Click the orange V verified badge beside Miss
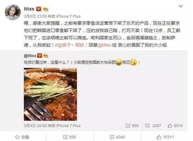This screenshot has width=193, height=141. click(x=39, y=9)
